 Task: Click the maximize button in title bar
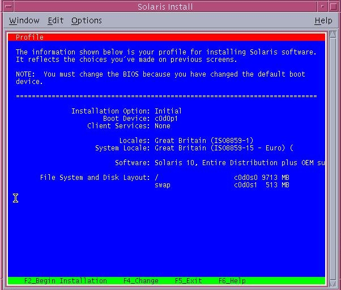coord(334,7)
